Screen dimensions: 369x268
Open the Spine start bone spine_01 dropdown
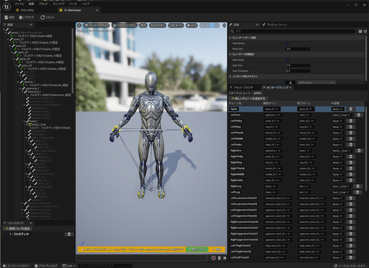(x=272, y=109)
